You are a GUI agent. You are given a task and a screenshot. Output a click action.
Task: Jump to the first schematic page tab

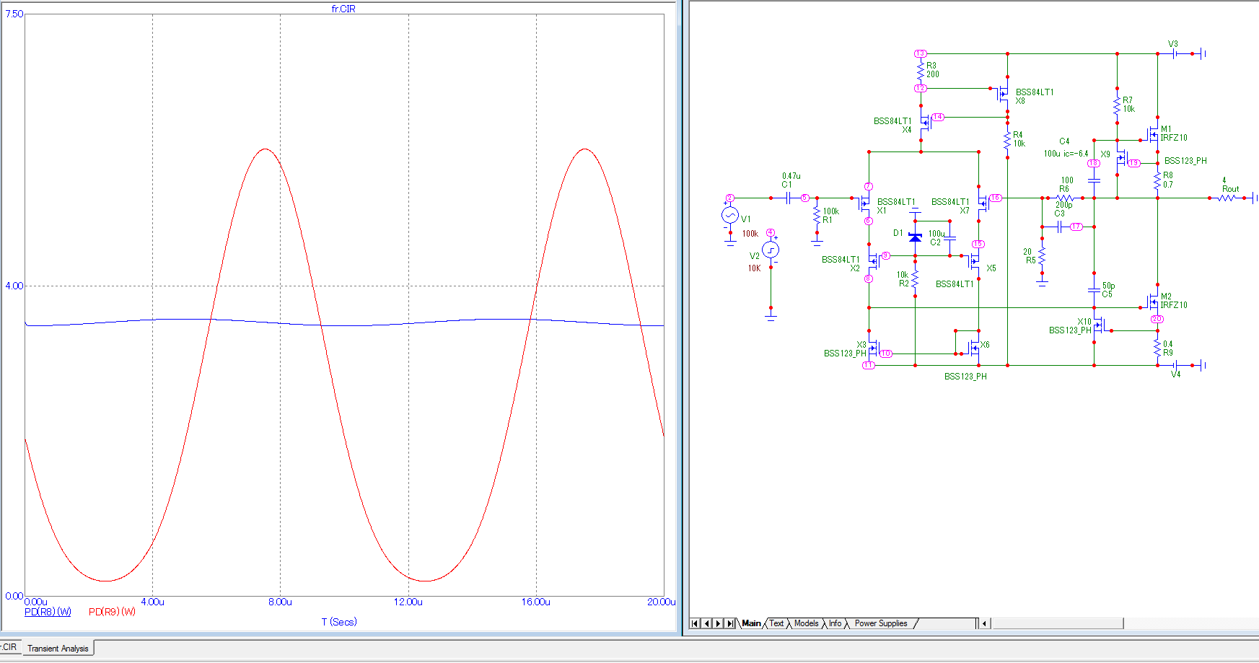point(695,623)
